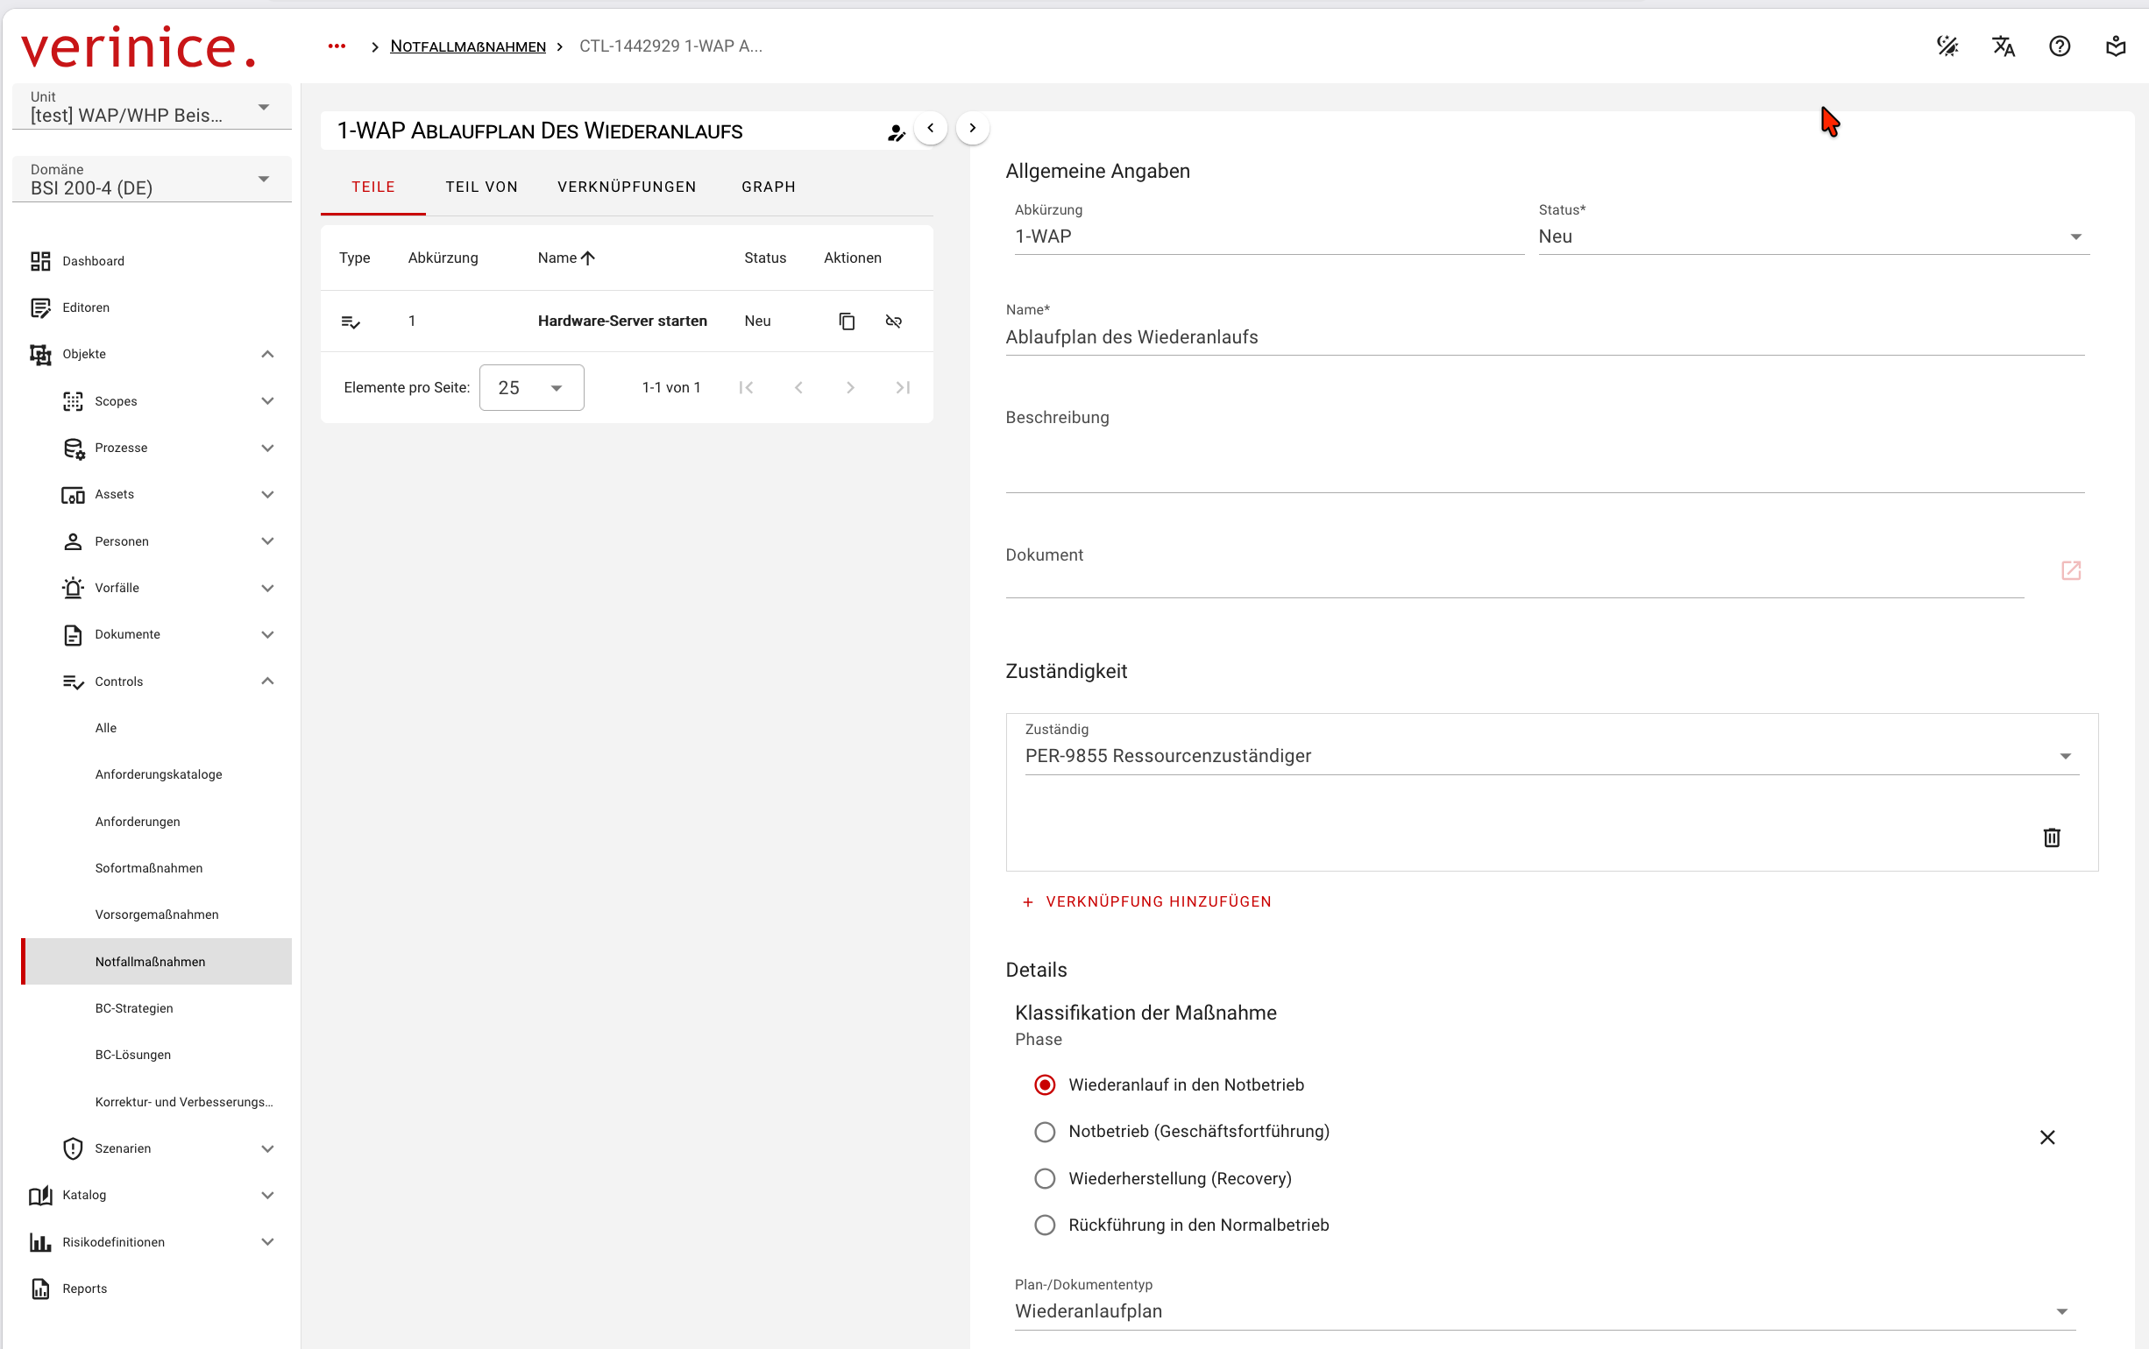This screenshot has width=2149, height=1349.
Task: Expand the Dokumente submenu
Action: coord(266,634)
